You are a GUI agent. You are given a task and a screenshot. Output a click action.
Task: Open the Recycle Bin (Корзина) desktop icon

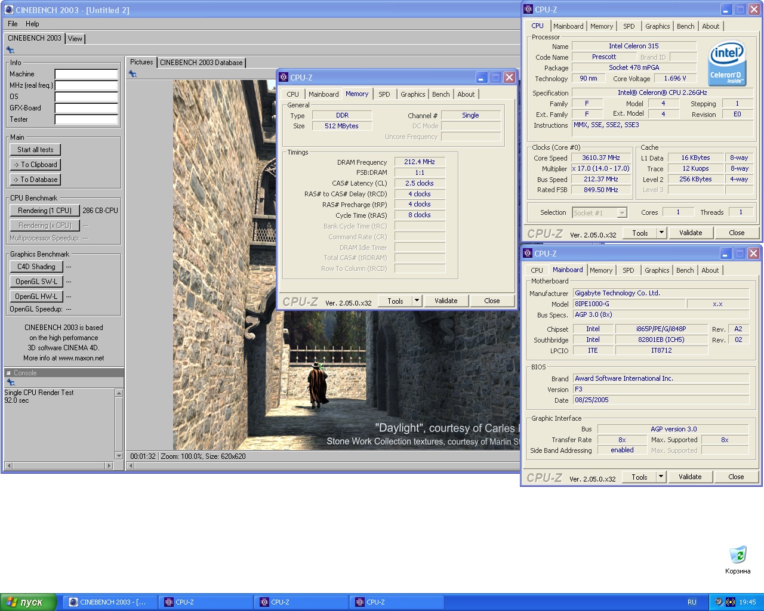click(738, 560)
